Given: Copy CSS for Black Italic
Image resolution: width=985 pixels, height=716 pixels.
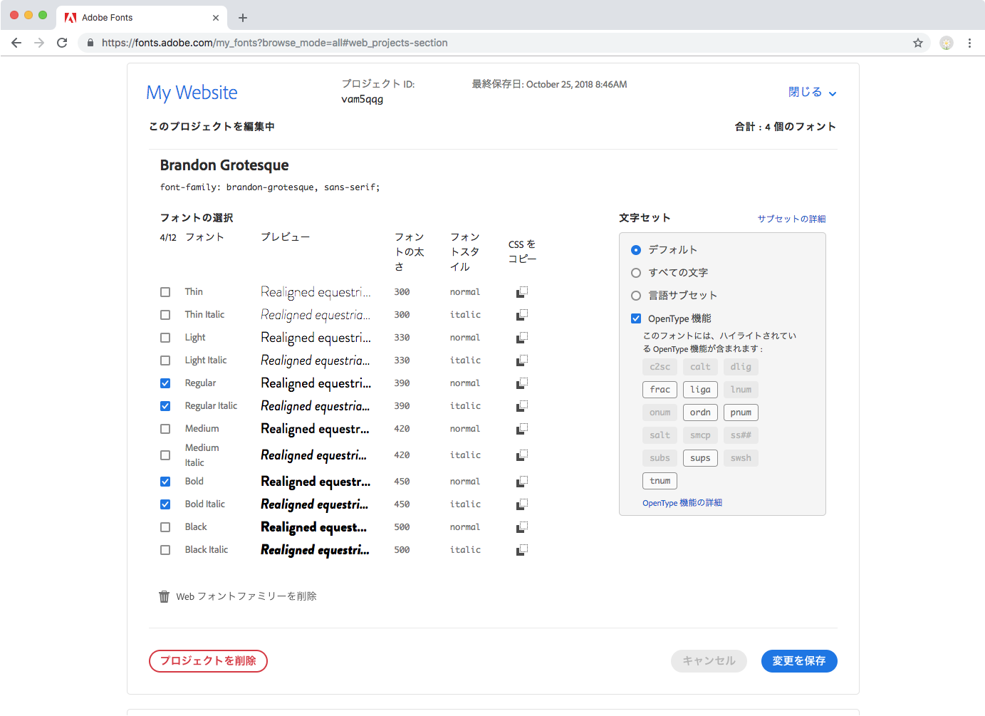Looking at the screenshot, I should point(522,550).
